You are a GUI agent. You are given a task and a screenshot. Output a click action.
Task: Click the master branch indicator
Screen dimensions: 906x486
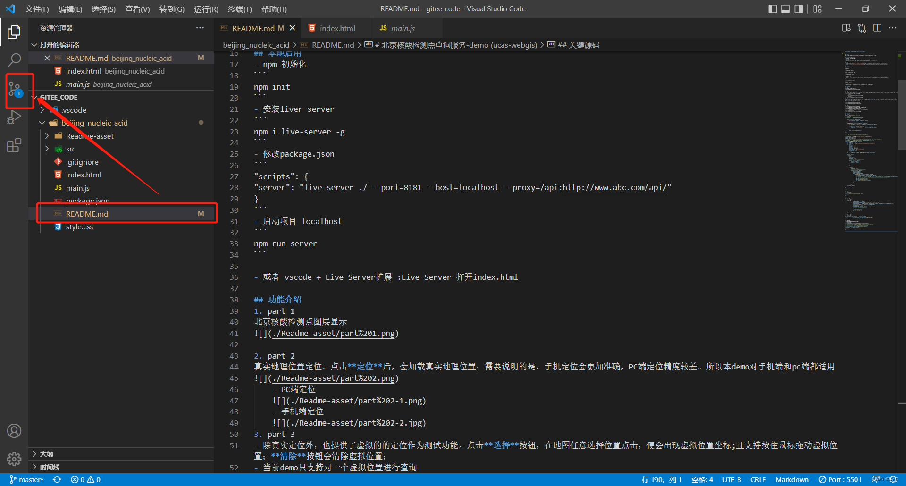click(26, 479)
